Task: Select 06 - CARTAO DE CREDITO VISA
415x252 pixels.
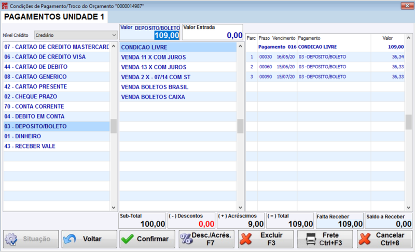Action: pyautogui.click(x=57, y=57)
